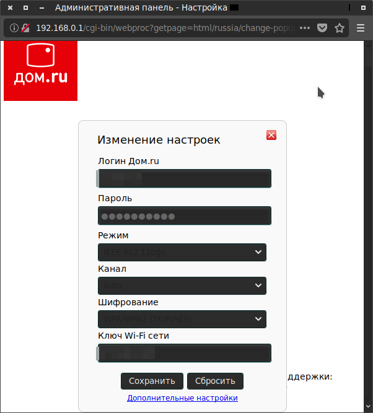This screenshot has height=413, width=373.
Task: Click into the Пароль field
Action: coord(185,216)
